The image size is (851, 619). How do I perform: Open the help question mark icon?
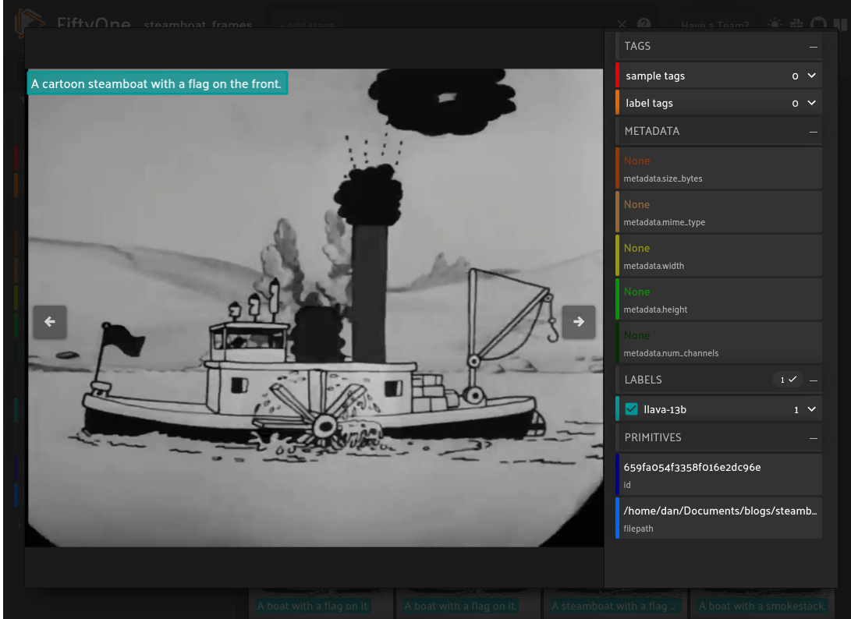(x=644, y=24)
